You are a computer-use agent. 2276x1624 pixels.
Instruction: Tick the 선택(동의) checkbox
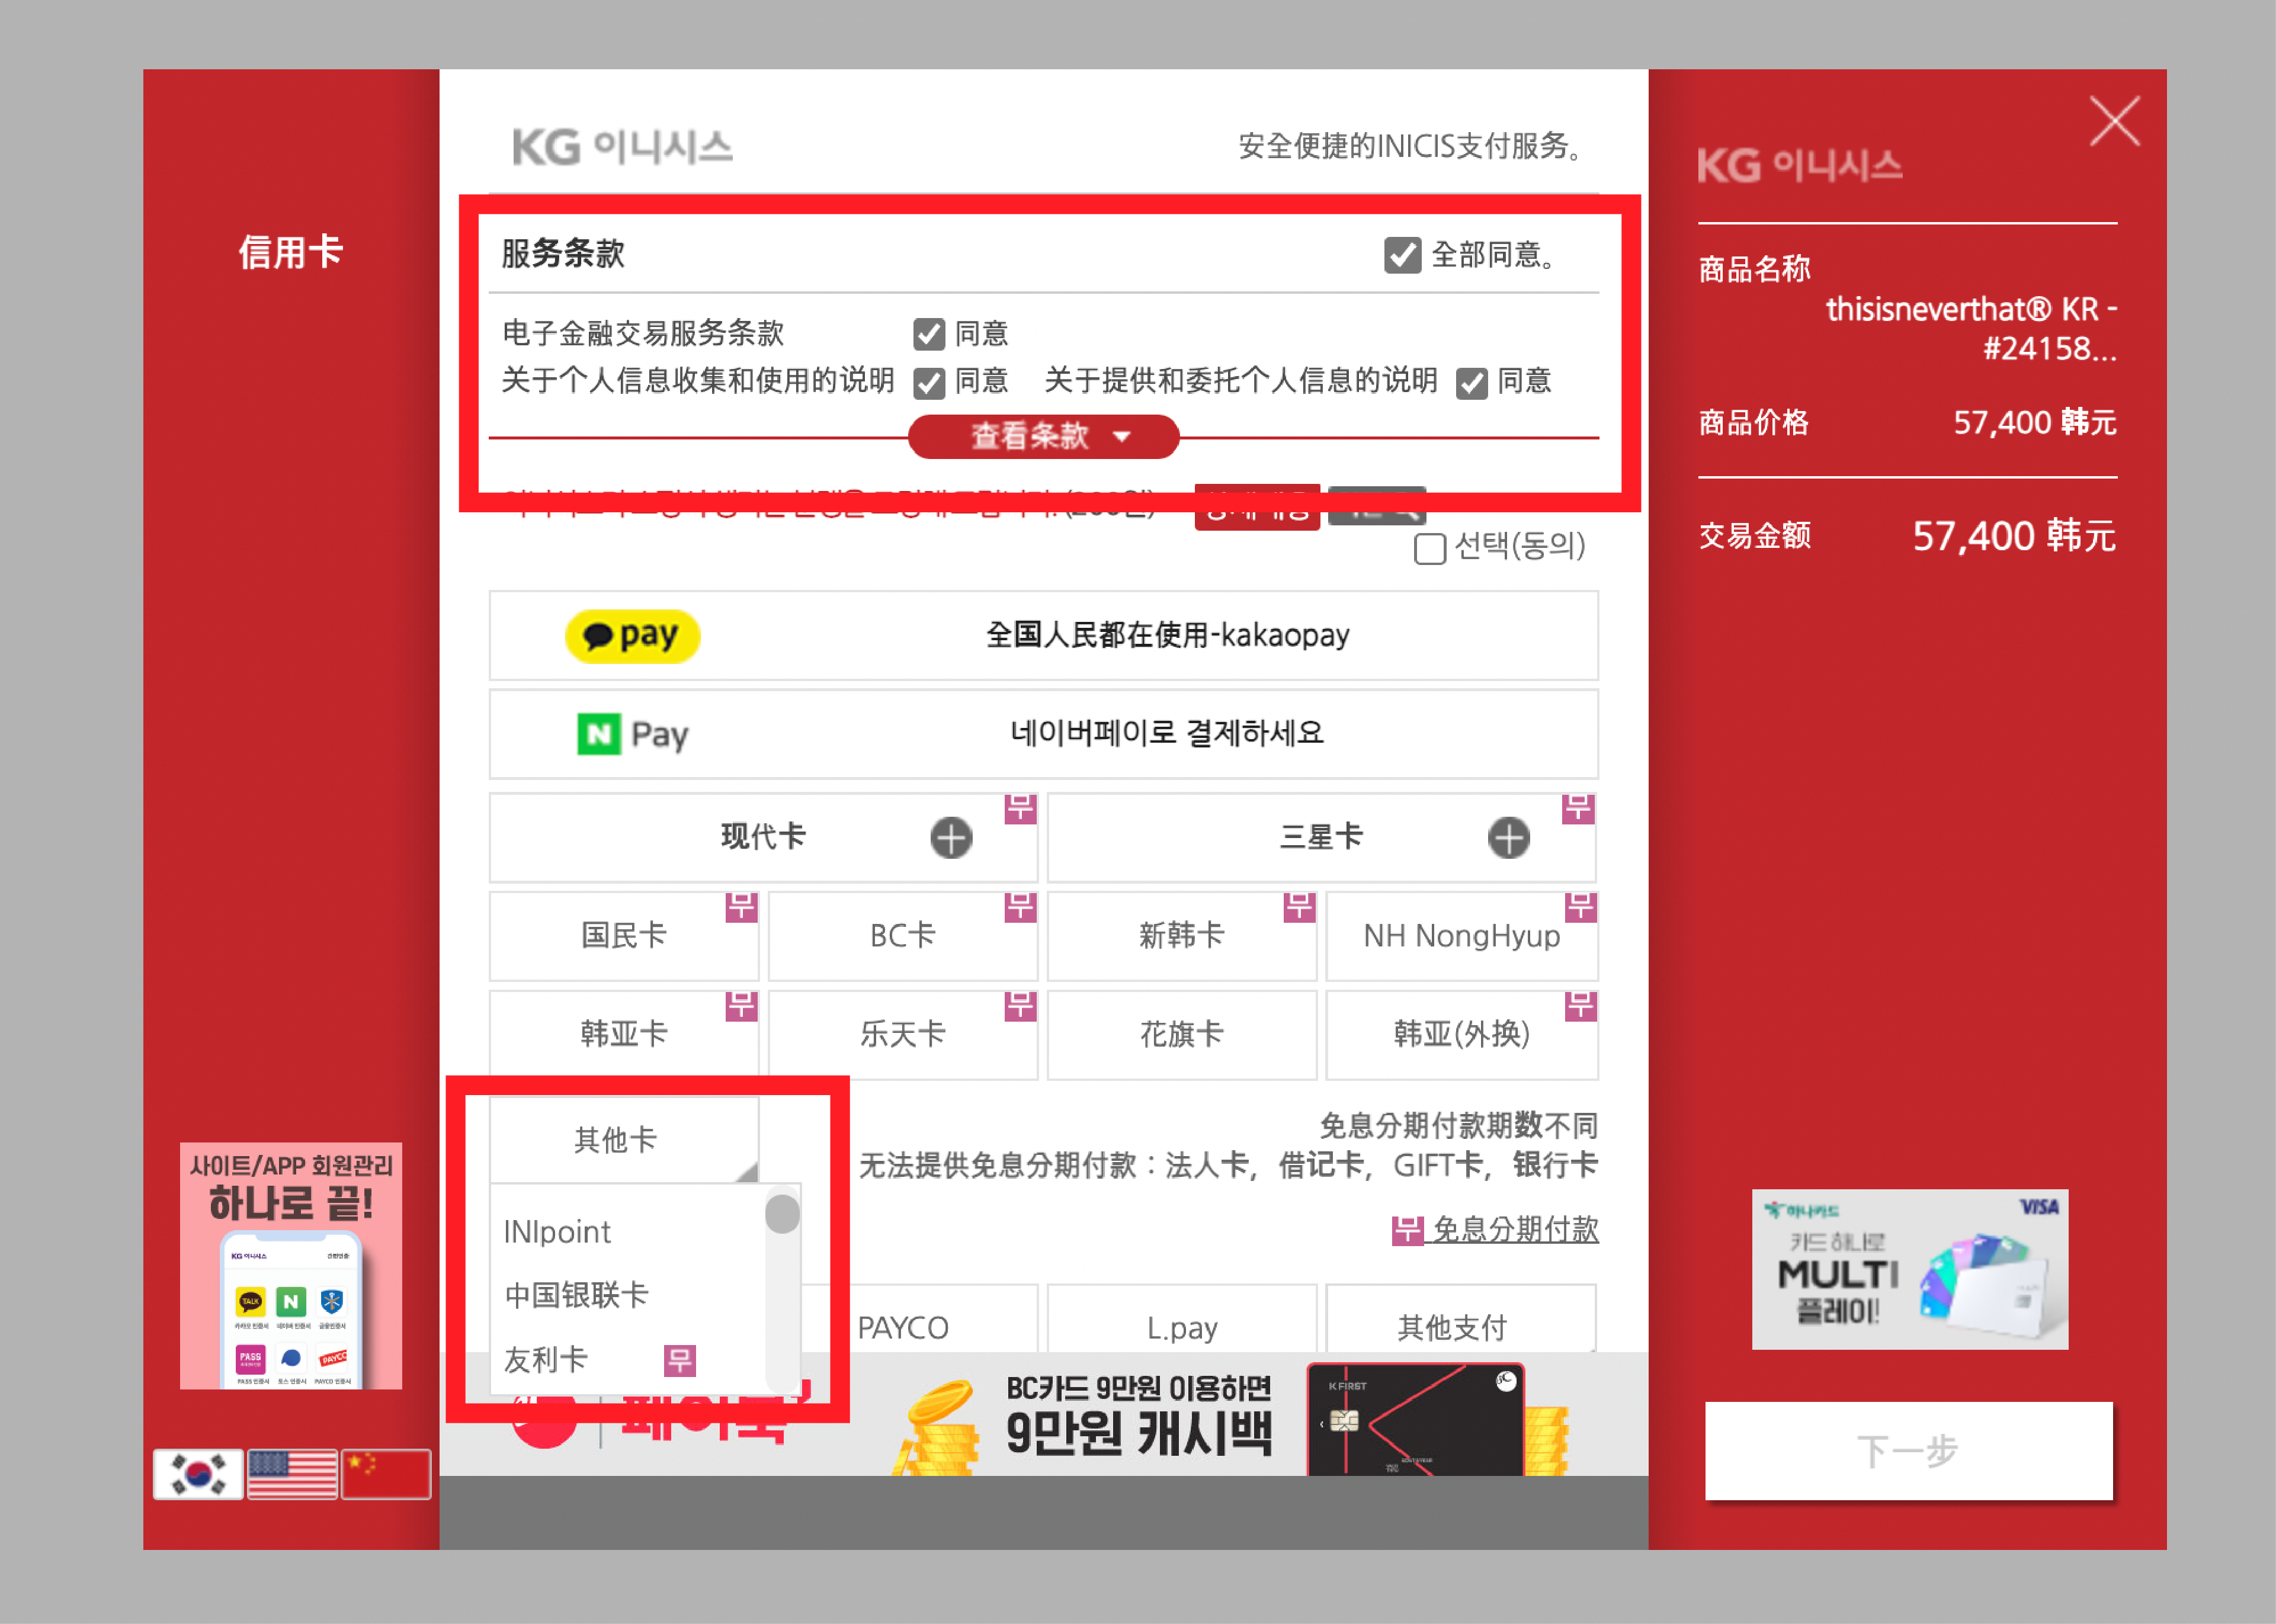1429,548
